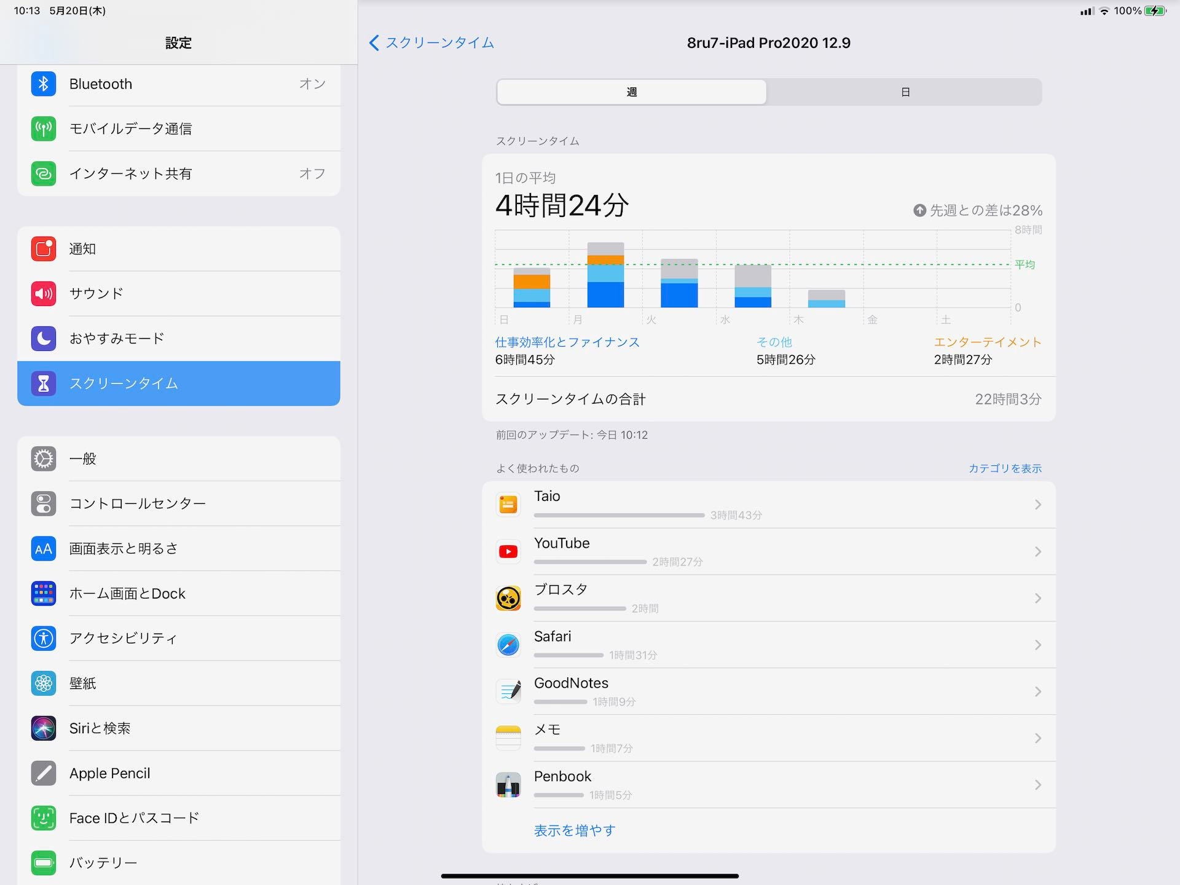The height and width of the screenshot is (885, 1180).
Task: Tap the ホーム画面とDock grid icon
Action: (44, 593)
